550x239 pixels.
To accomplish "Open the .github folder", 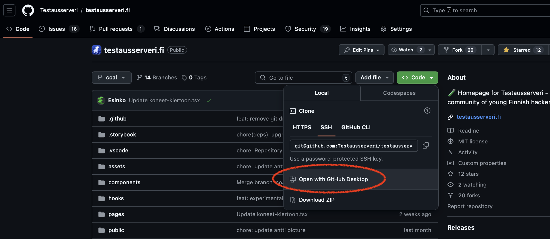I will pyautogui.click(x=117, y=119).
